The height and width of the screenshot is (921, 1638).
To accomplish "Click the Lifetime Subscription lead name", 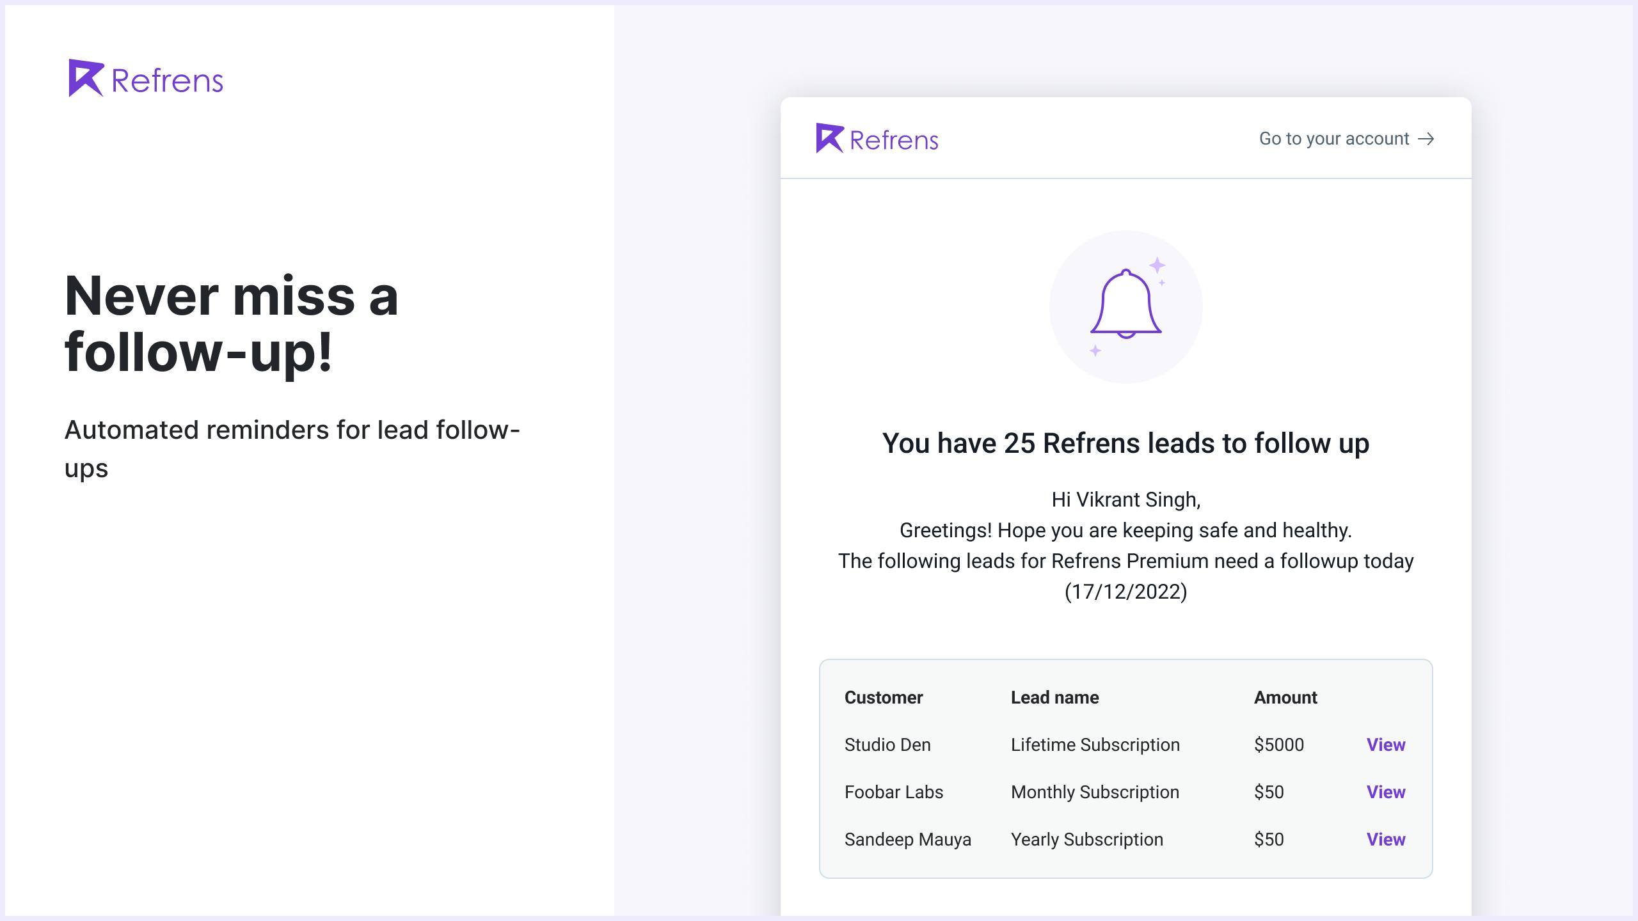I will pos(1095,744).
